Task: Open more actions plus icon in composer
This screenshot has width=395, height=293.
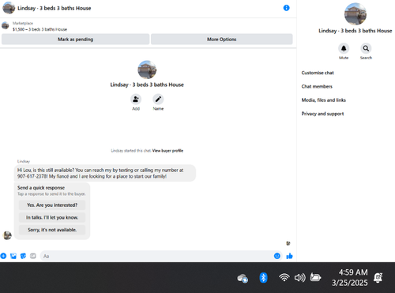Action: point(3,256)
